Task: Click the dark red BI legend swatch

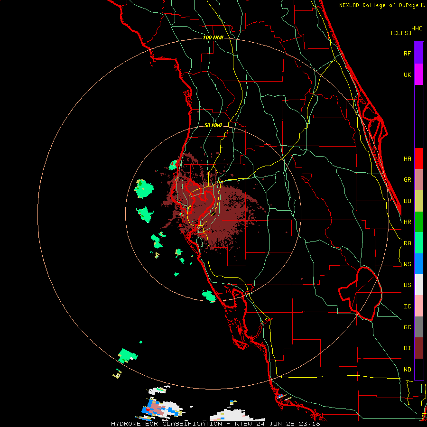Action: [419, 348]
